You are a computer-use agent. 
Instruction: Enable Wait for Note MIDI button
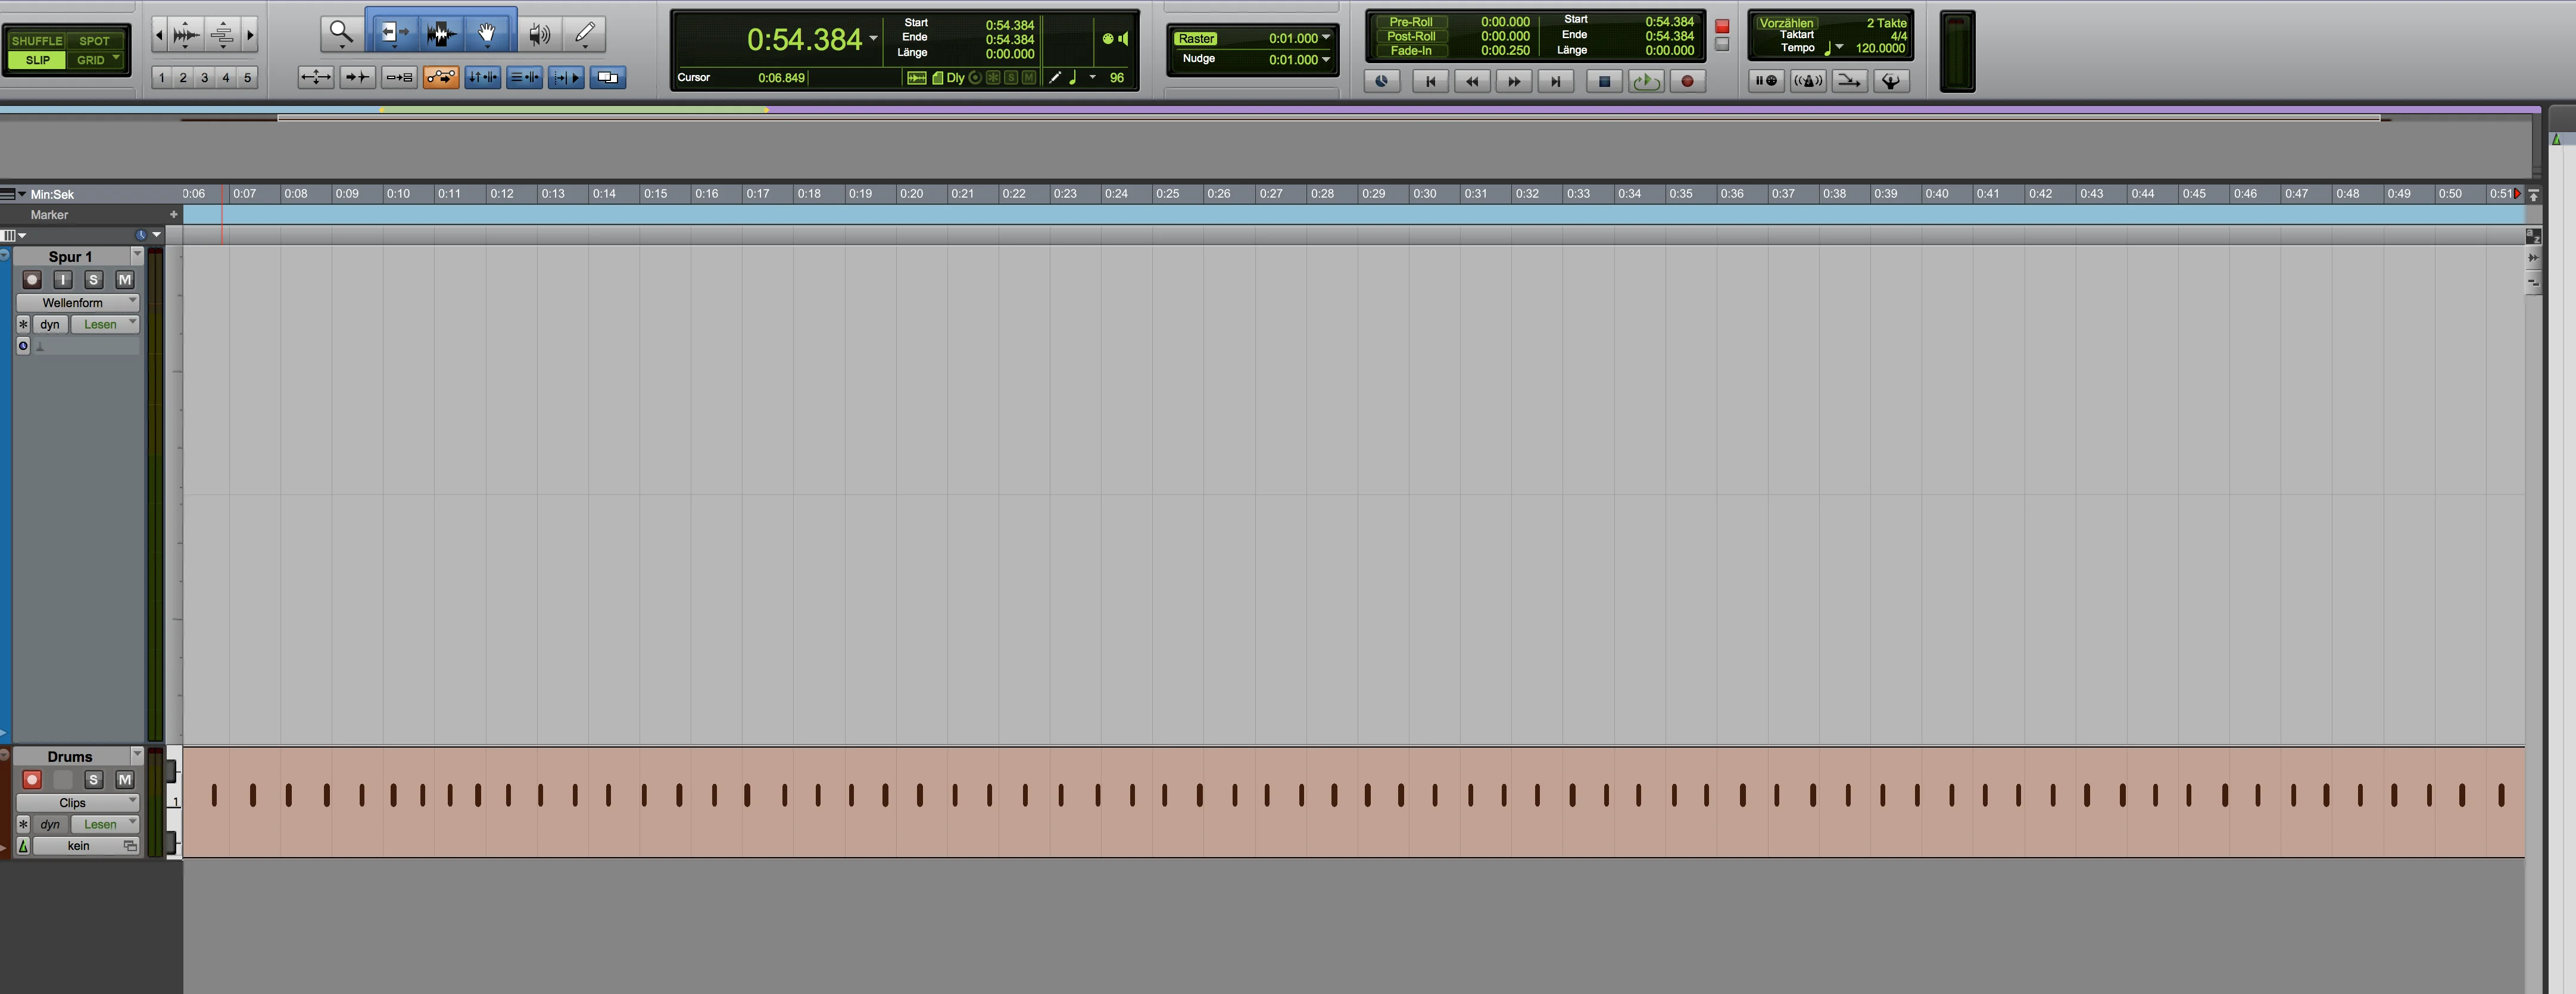click(1766, 81)
